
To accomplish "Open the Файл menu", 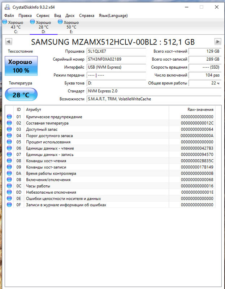I will 9,16.
